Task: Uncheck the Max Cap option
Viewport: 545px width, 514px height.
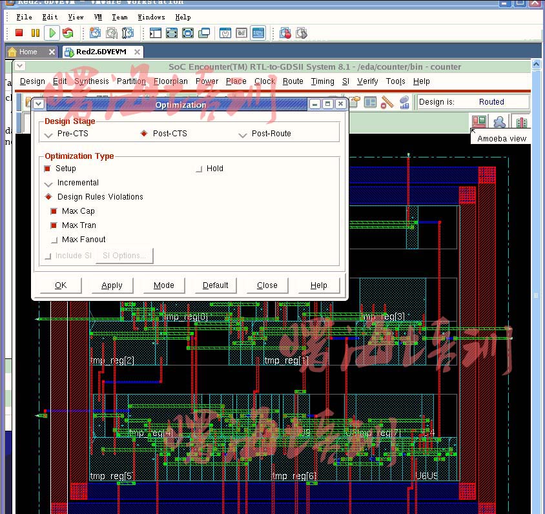Action: tap(54, 211)
